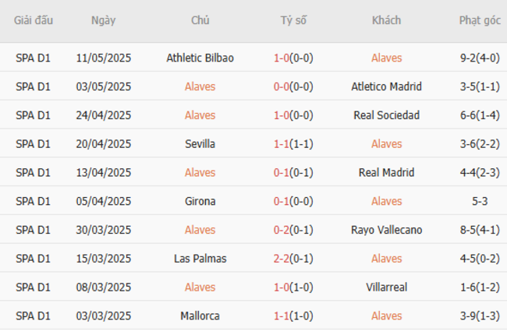This screenshot has width=507, height=335.
Task: Select the Rayo Vallecano team link
Action: [386, 230]
